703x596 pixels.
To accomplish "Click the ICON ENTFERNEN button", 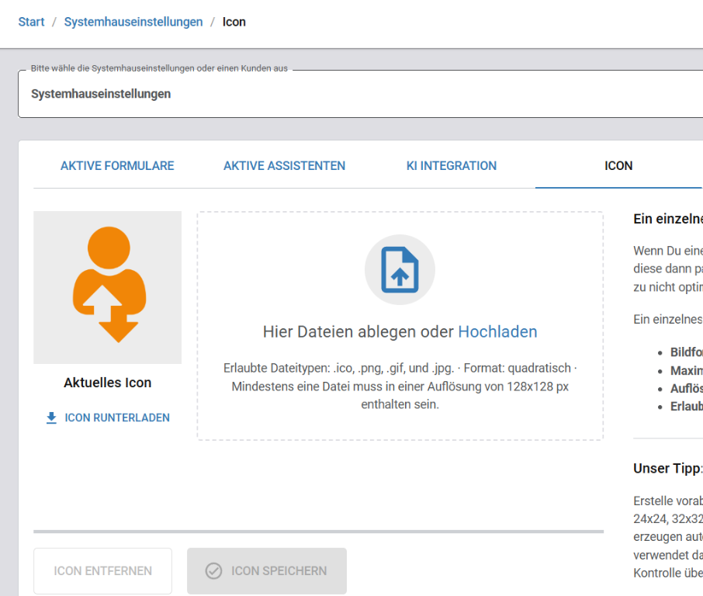I will pyautogui.click(x=102, y=570).
